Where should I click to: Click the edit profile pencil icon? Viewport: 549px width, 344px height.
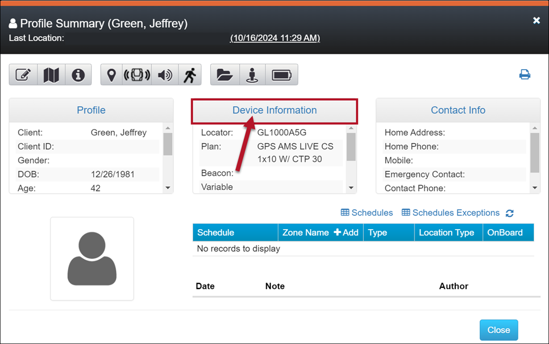(x=23, y=75)
